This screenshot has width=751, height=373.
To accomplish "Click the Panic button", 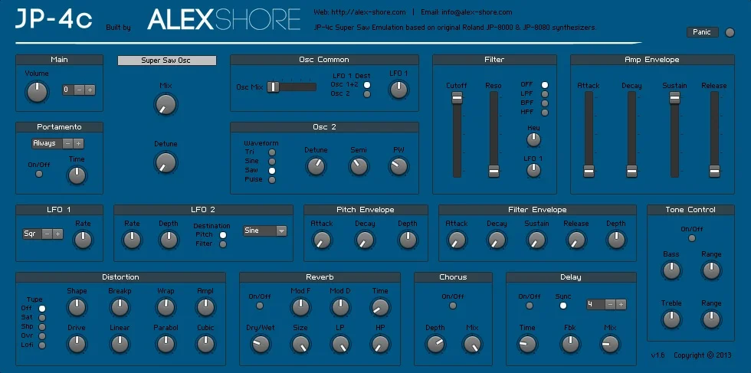I will coord(702,32).
